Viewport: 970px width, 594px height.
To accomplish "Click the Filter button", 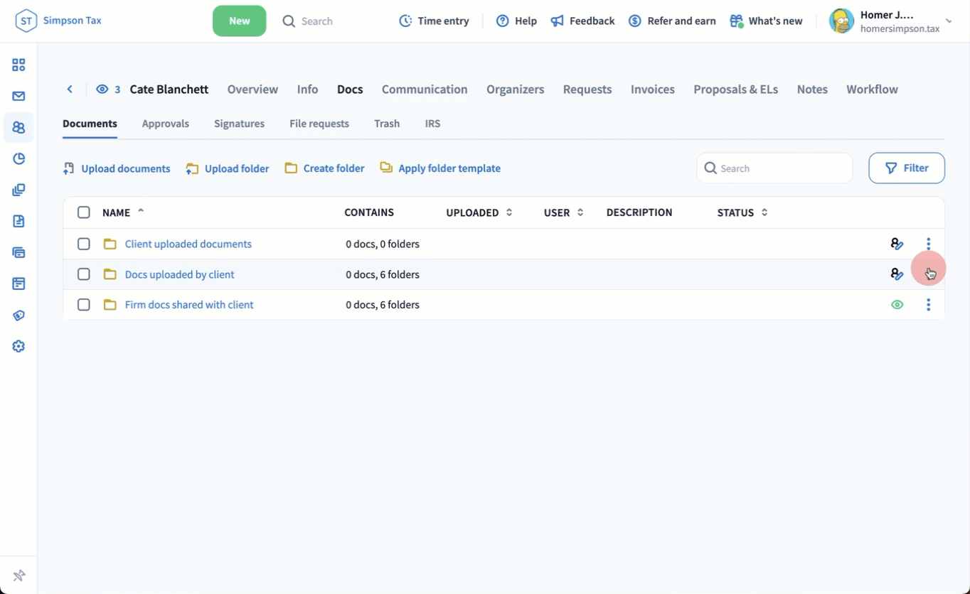I will coord(906,168).
